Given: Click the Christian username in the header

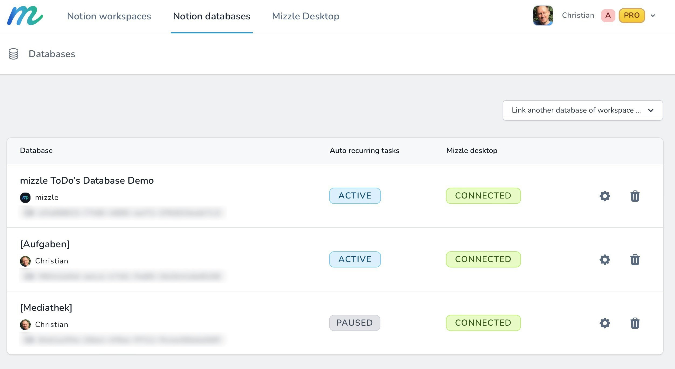Looking at the screenshot, I should [578, 15].
